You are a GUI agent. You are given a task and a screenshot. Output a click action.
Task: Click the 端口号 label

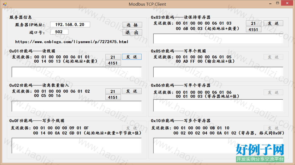click(x=37, y=32)
